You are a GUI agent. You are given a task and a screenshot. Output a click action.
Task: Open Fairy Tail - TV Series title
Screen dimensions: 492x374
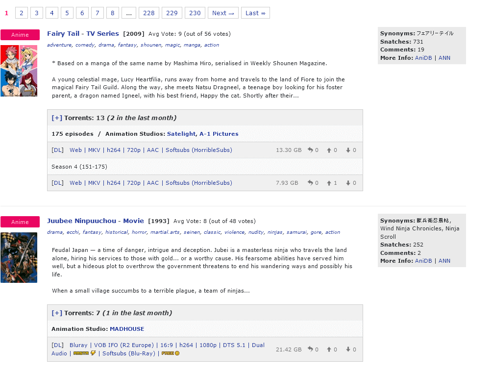point(83,33)
